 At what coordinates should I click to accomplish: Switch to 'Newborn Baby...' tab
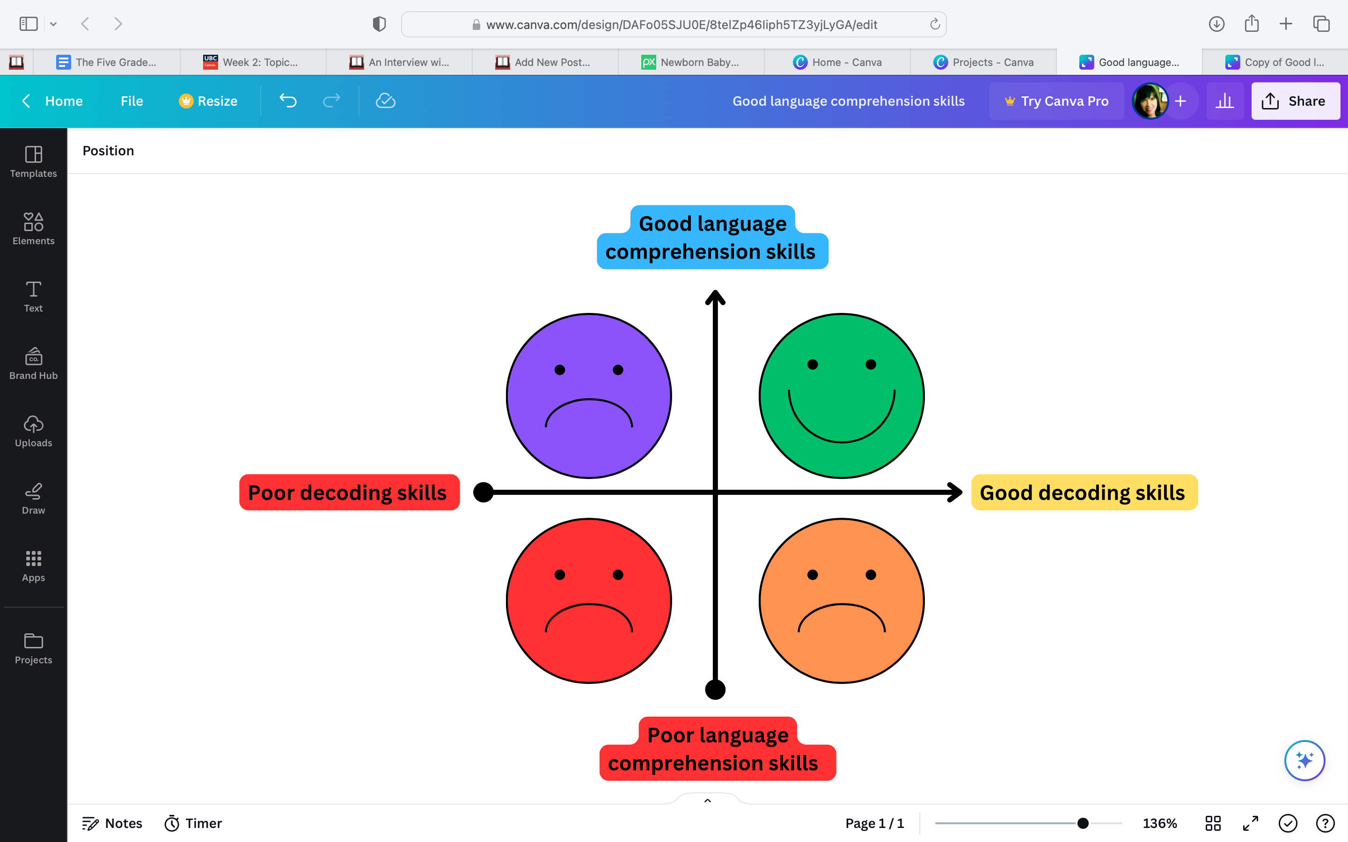click(691, 62)
